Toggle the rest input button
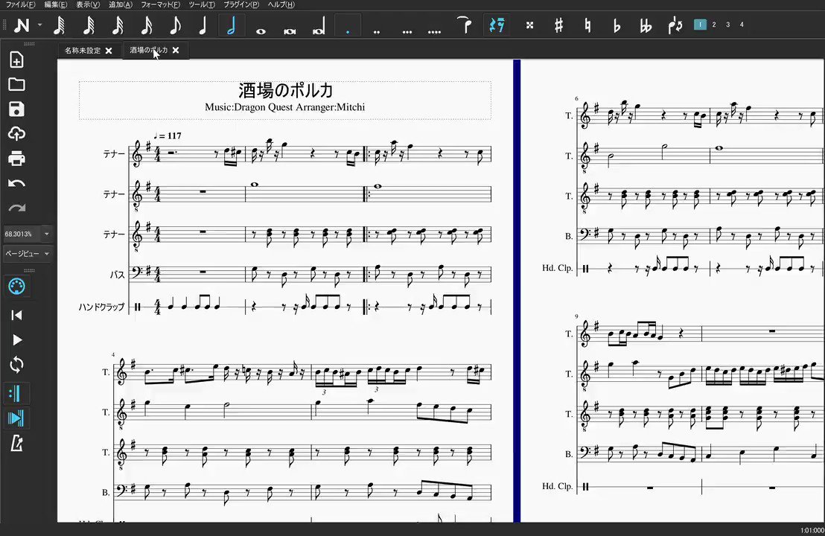Screen dimensions: 825x536 pyautogui.click(x=497, y=25)
